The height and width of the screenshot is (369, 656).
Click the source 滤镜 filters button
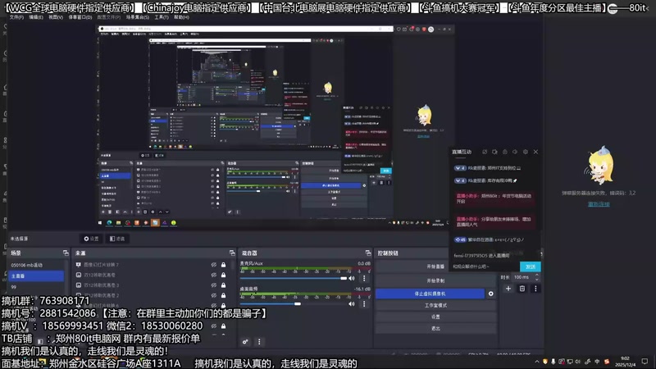[117, 239]
